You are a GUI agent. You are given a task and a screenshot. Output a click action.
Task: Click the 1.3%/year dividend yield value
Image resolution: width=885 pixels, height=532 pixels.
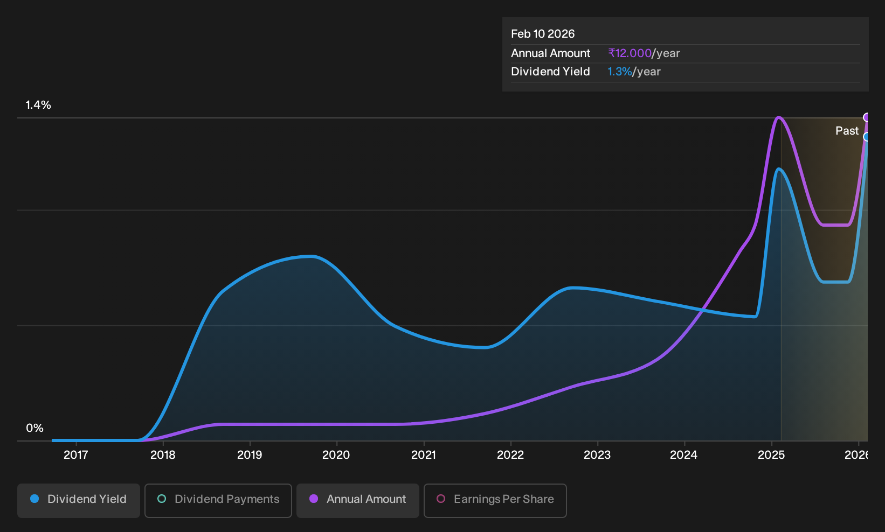coord(634,72)
